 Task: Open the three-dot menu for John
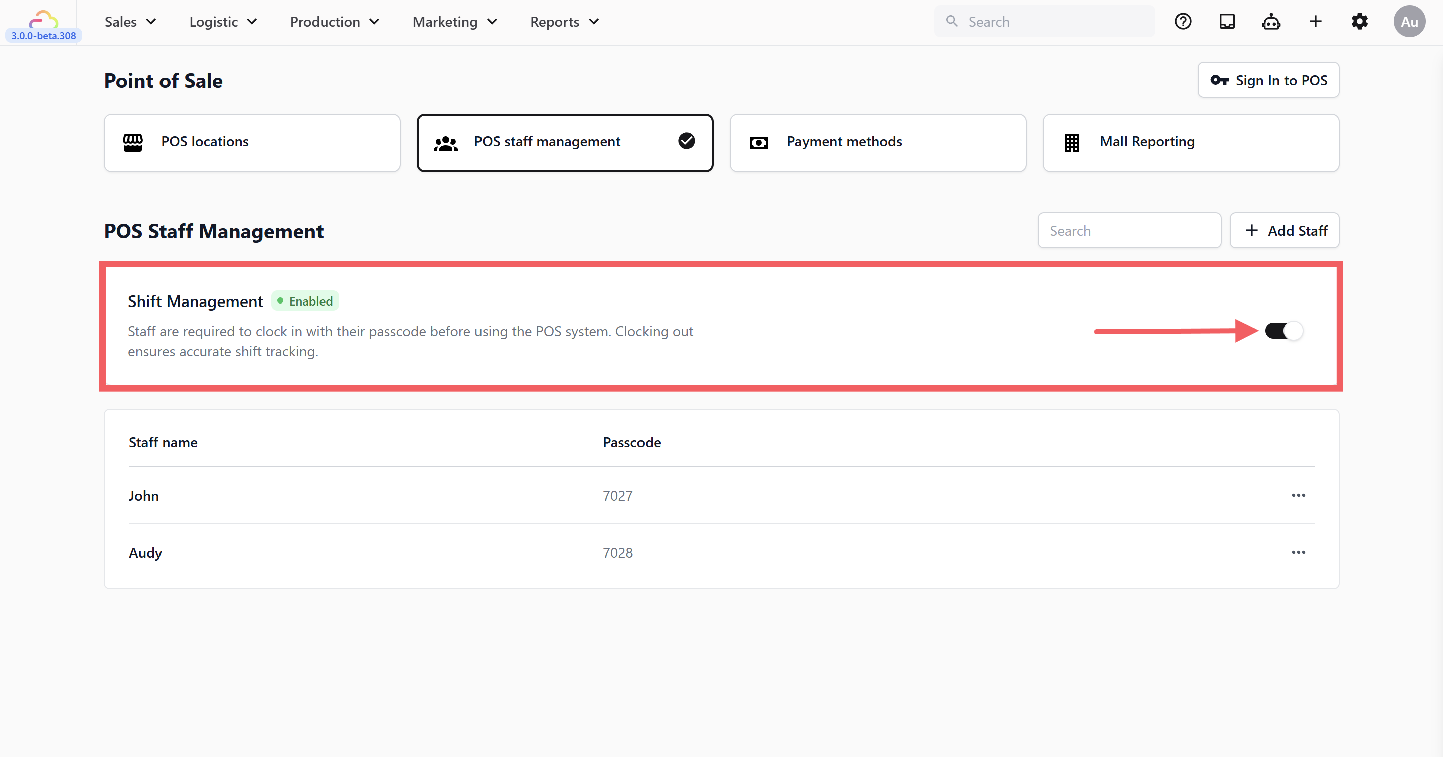pos(1298,495)
